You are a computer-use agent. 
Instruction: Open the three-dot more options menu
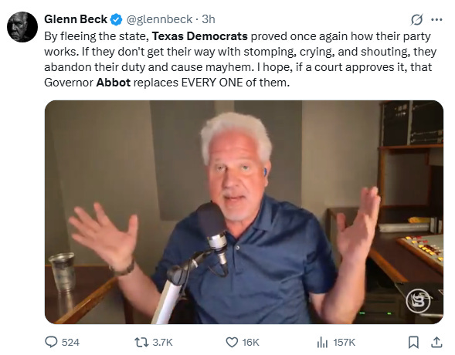click(436, 20)
